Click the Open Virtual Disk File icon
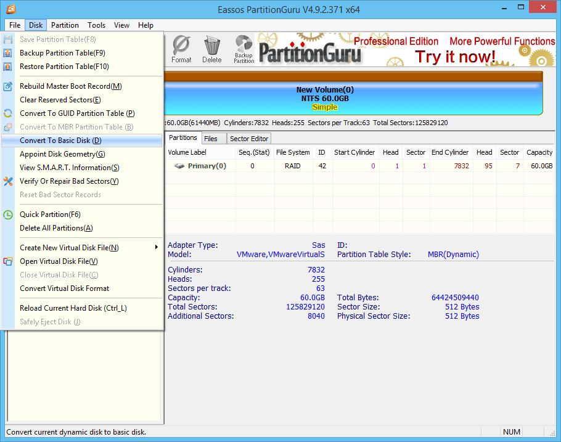The image size is (561, 442). tap(7, 261)
